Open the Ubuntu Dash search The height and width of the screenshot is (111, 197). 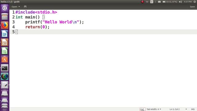5,8
